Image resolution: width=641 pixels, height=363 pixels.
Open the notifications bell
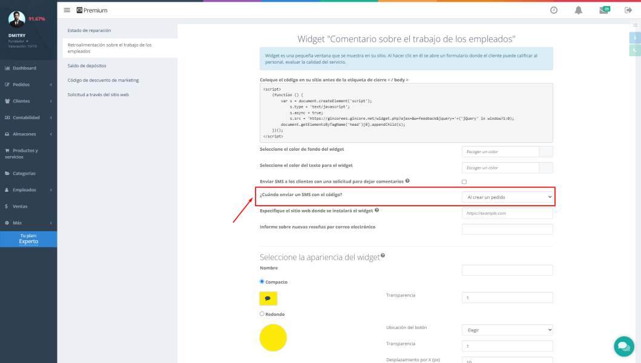(x=578, y=10)
